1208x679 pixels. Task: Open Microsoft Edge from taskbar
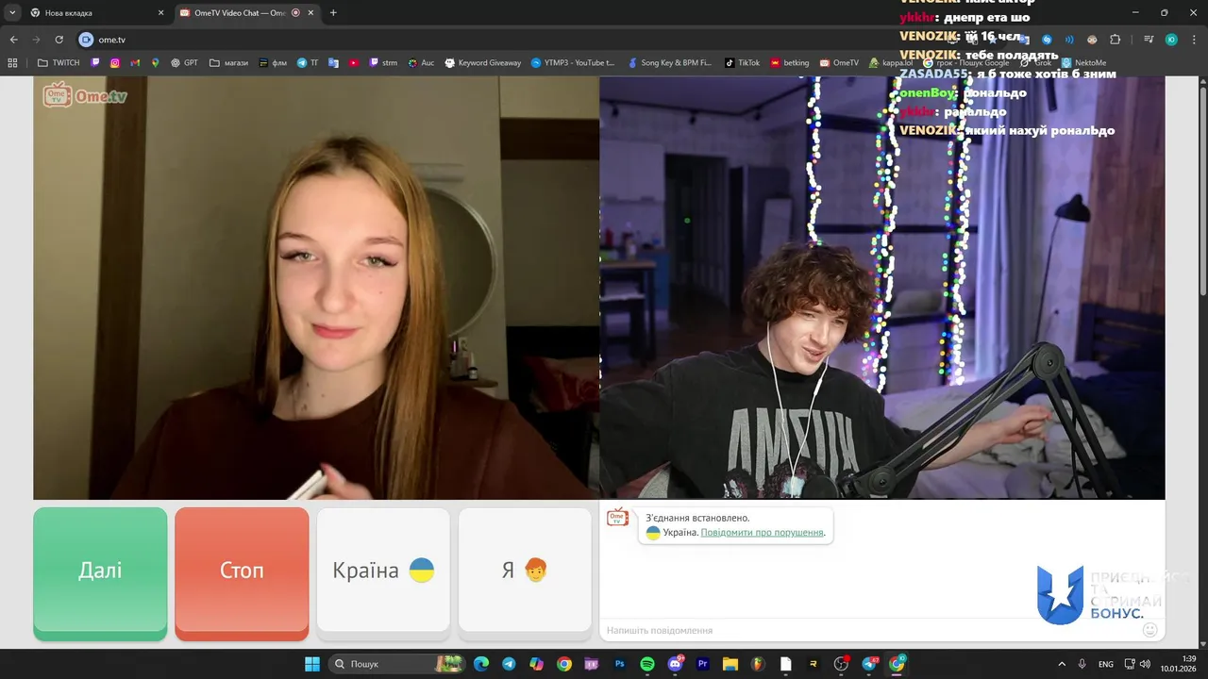pos(481,664)
